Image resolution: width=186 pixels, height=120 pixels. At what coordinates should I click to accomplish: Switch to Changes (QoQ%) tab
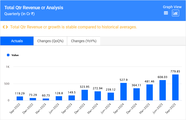[50, 41]
